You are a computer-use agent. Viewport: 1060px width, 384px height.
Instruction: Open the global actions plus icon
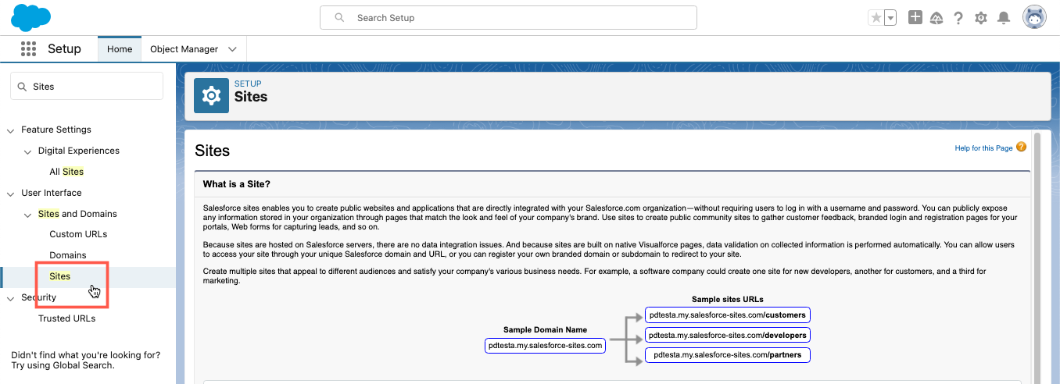(x=915, y=17)
